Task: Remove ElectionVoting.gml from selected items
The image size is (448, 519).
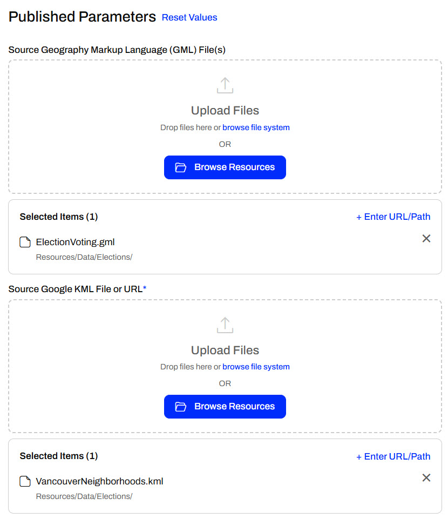Action: pyautogui.click(x=426, y=238)
